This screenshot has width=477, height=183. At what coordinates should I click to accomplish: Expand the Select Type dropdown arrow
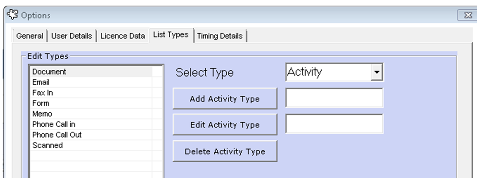[x=376, y=72]
